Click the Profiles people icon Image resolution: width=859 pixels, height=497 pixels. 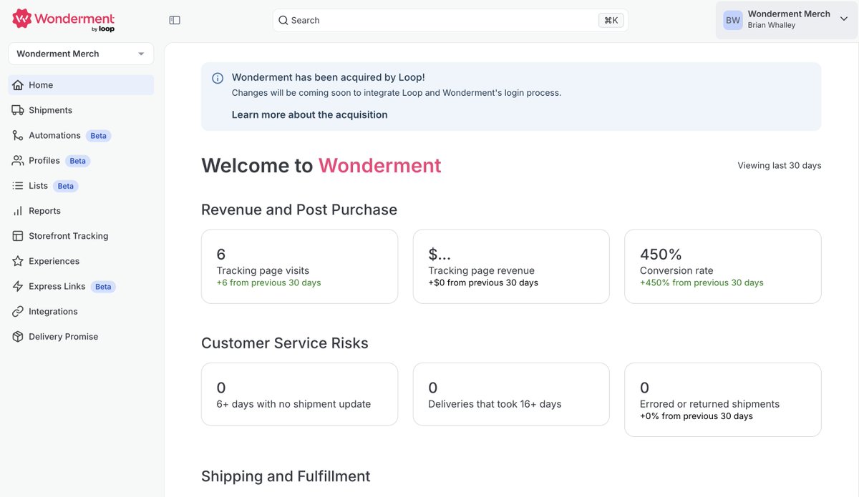pos(18,160)
